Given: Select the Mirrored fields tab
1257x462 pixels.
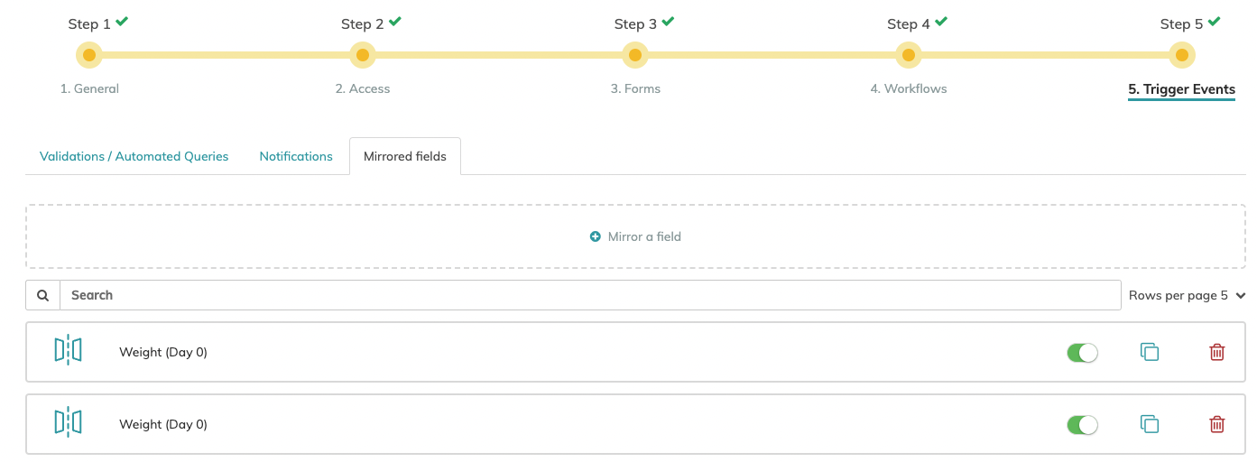Looking at the screenshot, I should coord(404,156).
